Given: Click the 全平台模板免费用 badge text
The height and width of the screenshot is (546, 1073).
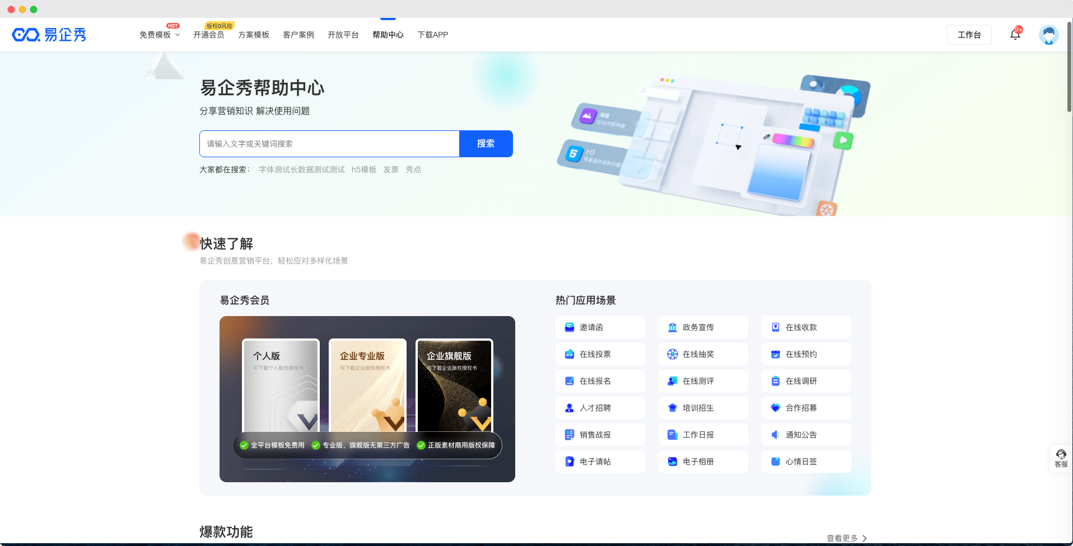Looking at the screenshot, I should click(278, 445).
